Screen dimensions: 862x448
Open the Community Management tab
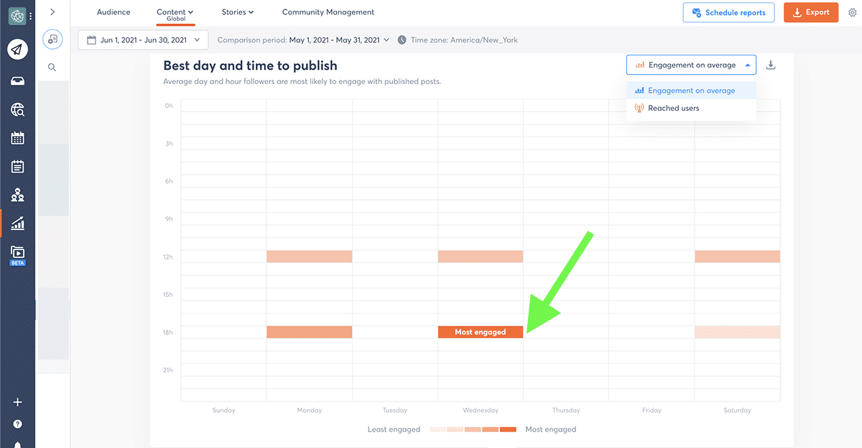(x=328, y=12)
